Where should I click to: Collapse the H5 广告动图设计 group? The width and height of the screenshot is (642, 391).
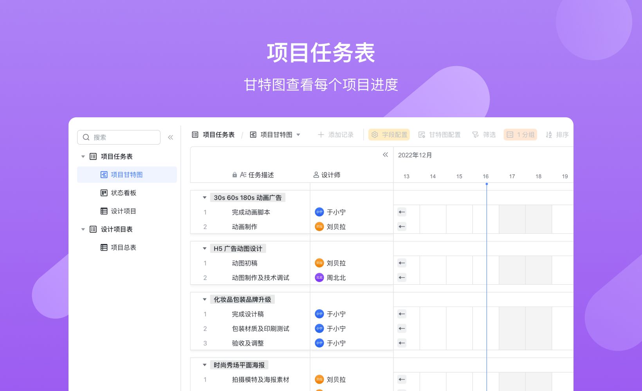pyautogui.click(x=204, y=248)
